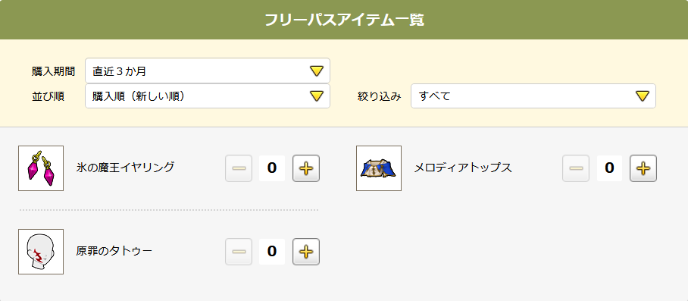Screen dimensions: 688x301
Task: Select the quantity field for 氷の魔王イヤリング
Action: click(272, 168)
